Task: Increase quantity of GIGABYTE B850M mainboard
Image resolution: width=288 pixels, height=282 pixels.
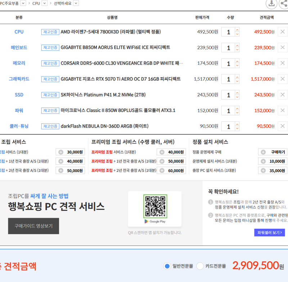Action: (237, 45)
